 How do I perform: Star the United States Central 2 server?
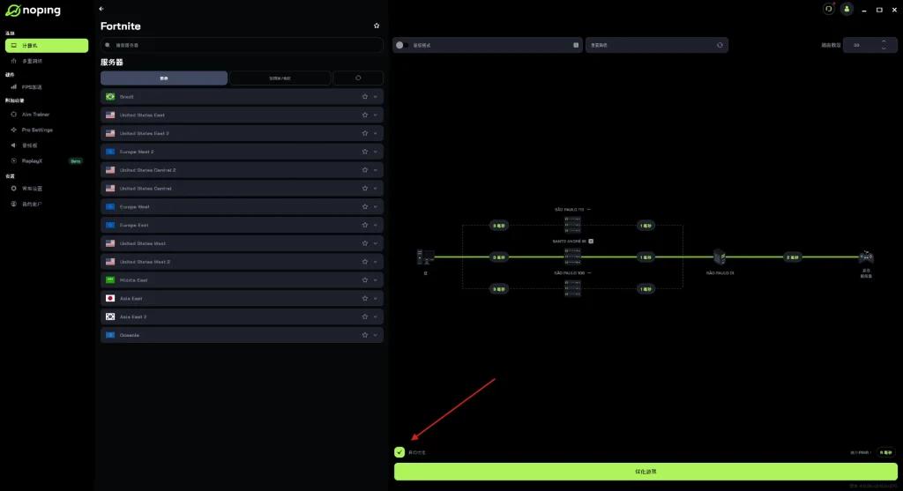click(x=364, y=170)
